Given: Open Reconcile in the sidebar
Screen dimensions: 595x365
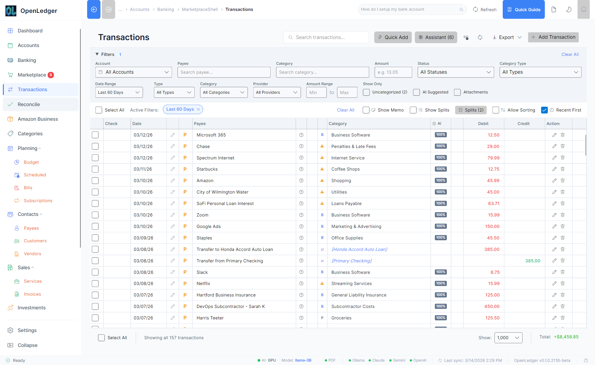Looking at the screenshot, I should click(x=29, y=104).
